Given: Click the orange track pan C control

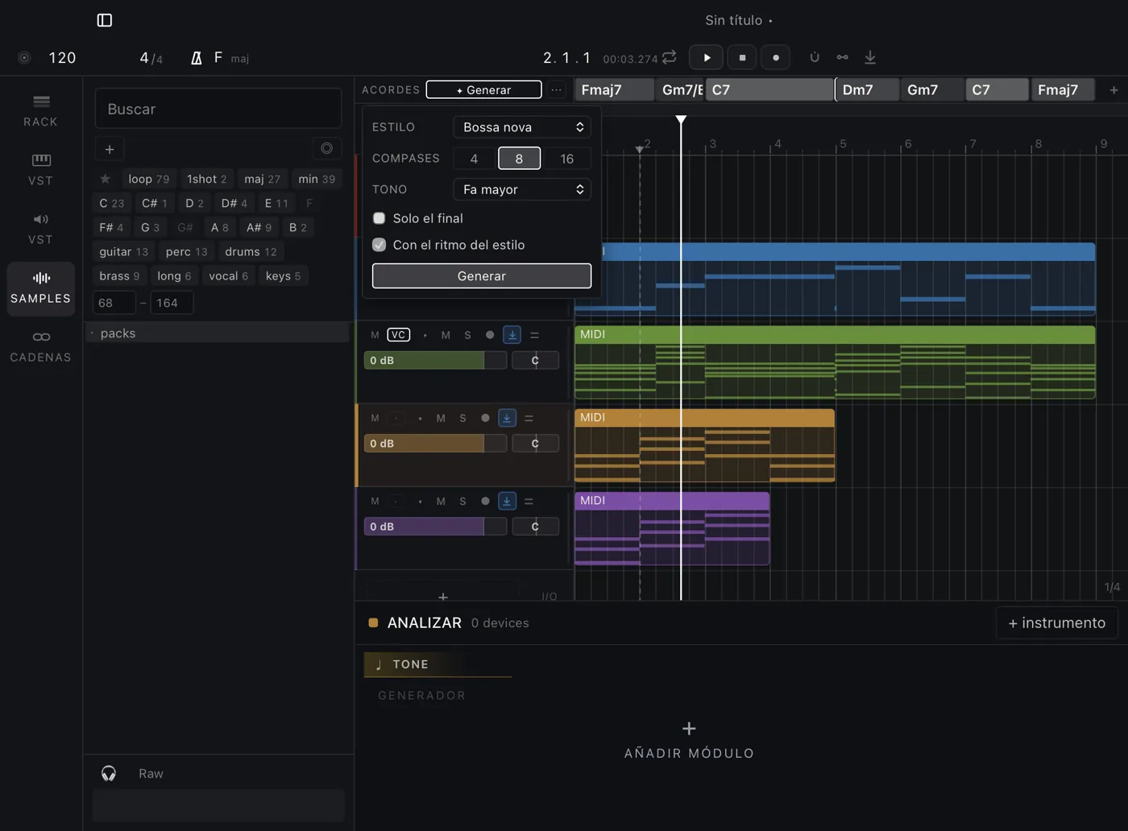Looking at the screenshot, I should [x=535, y=443].
